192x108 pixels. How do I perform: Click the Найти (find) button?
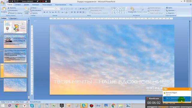pyautogui.click(x=169, y=8)
